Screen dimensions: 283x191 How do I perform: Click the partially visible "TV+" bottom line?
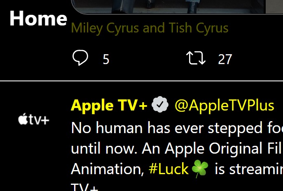click(85, 187)
